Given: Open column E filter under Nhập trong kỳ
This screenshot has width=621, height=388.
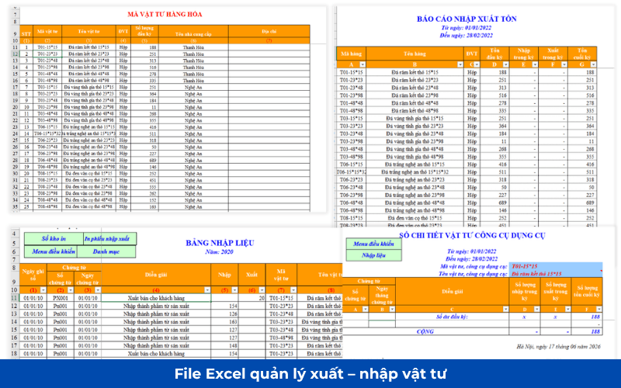Looking at the screenshot, I should 535,64.
